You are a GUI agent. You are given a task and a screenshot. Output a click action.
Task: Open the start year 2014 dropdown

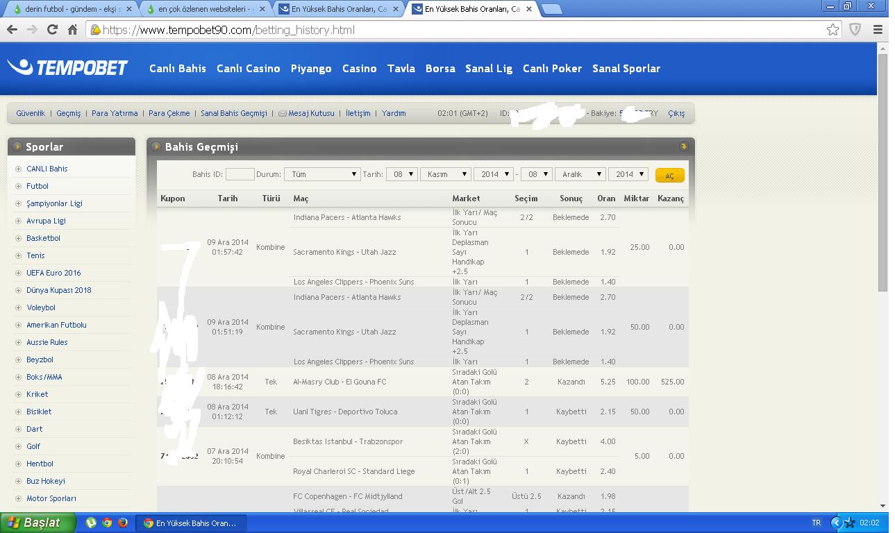pos(494,174)
